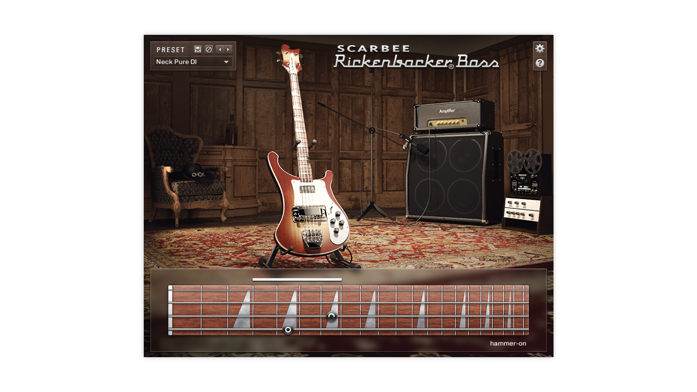697x392 pixels.
Task: Click the hand position bar above fretboard
Action: point(297,279)
